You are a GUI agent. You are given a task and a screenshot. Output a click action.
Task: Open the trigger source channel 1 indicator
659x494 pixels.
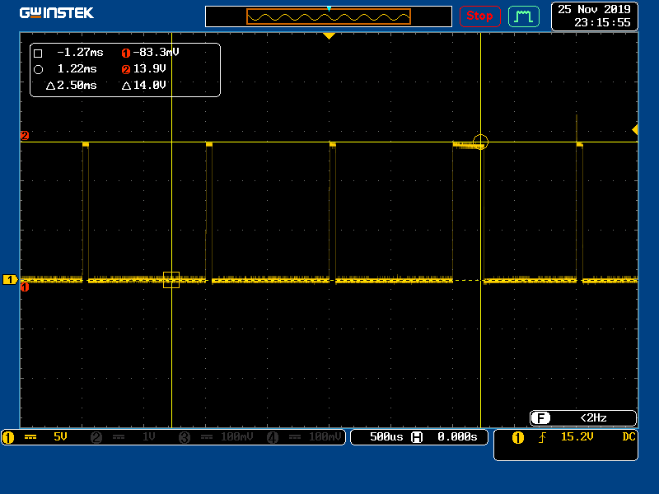point(517,438)
